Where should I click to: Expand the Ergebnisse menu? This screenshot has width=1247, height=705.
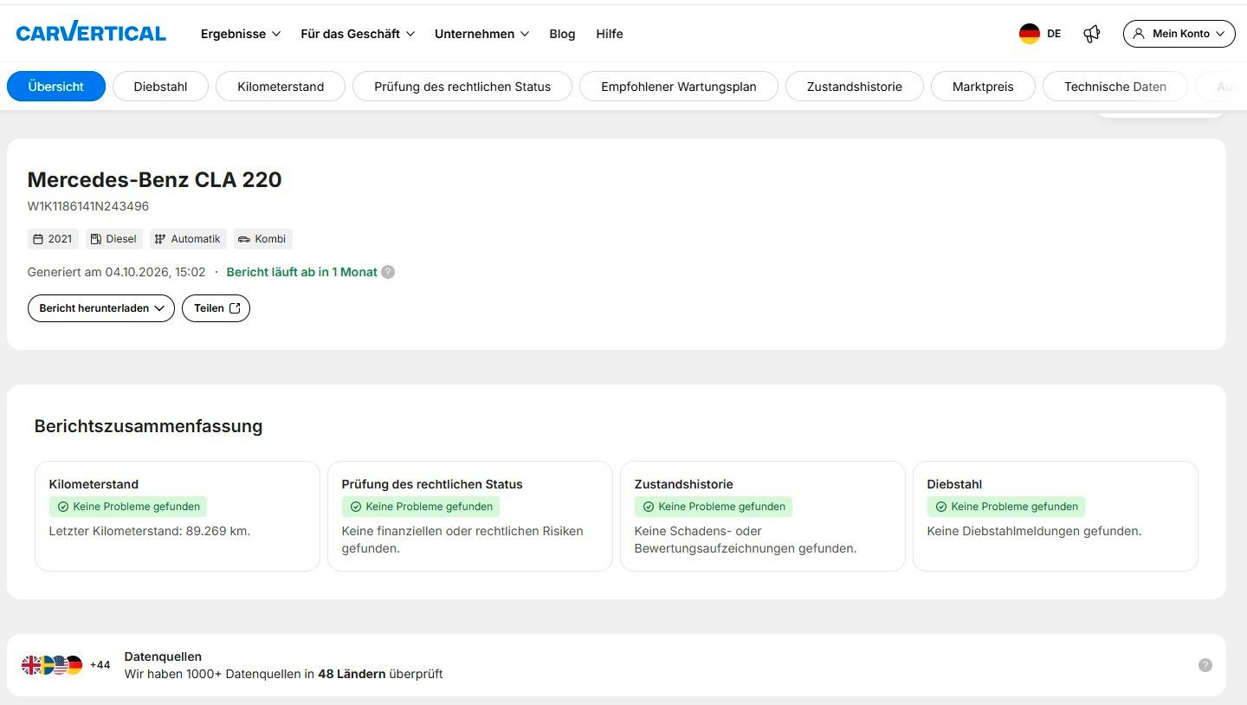(241, 34)
